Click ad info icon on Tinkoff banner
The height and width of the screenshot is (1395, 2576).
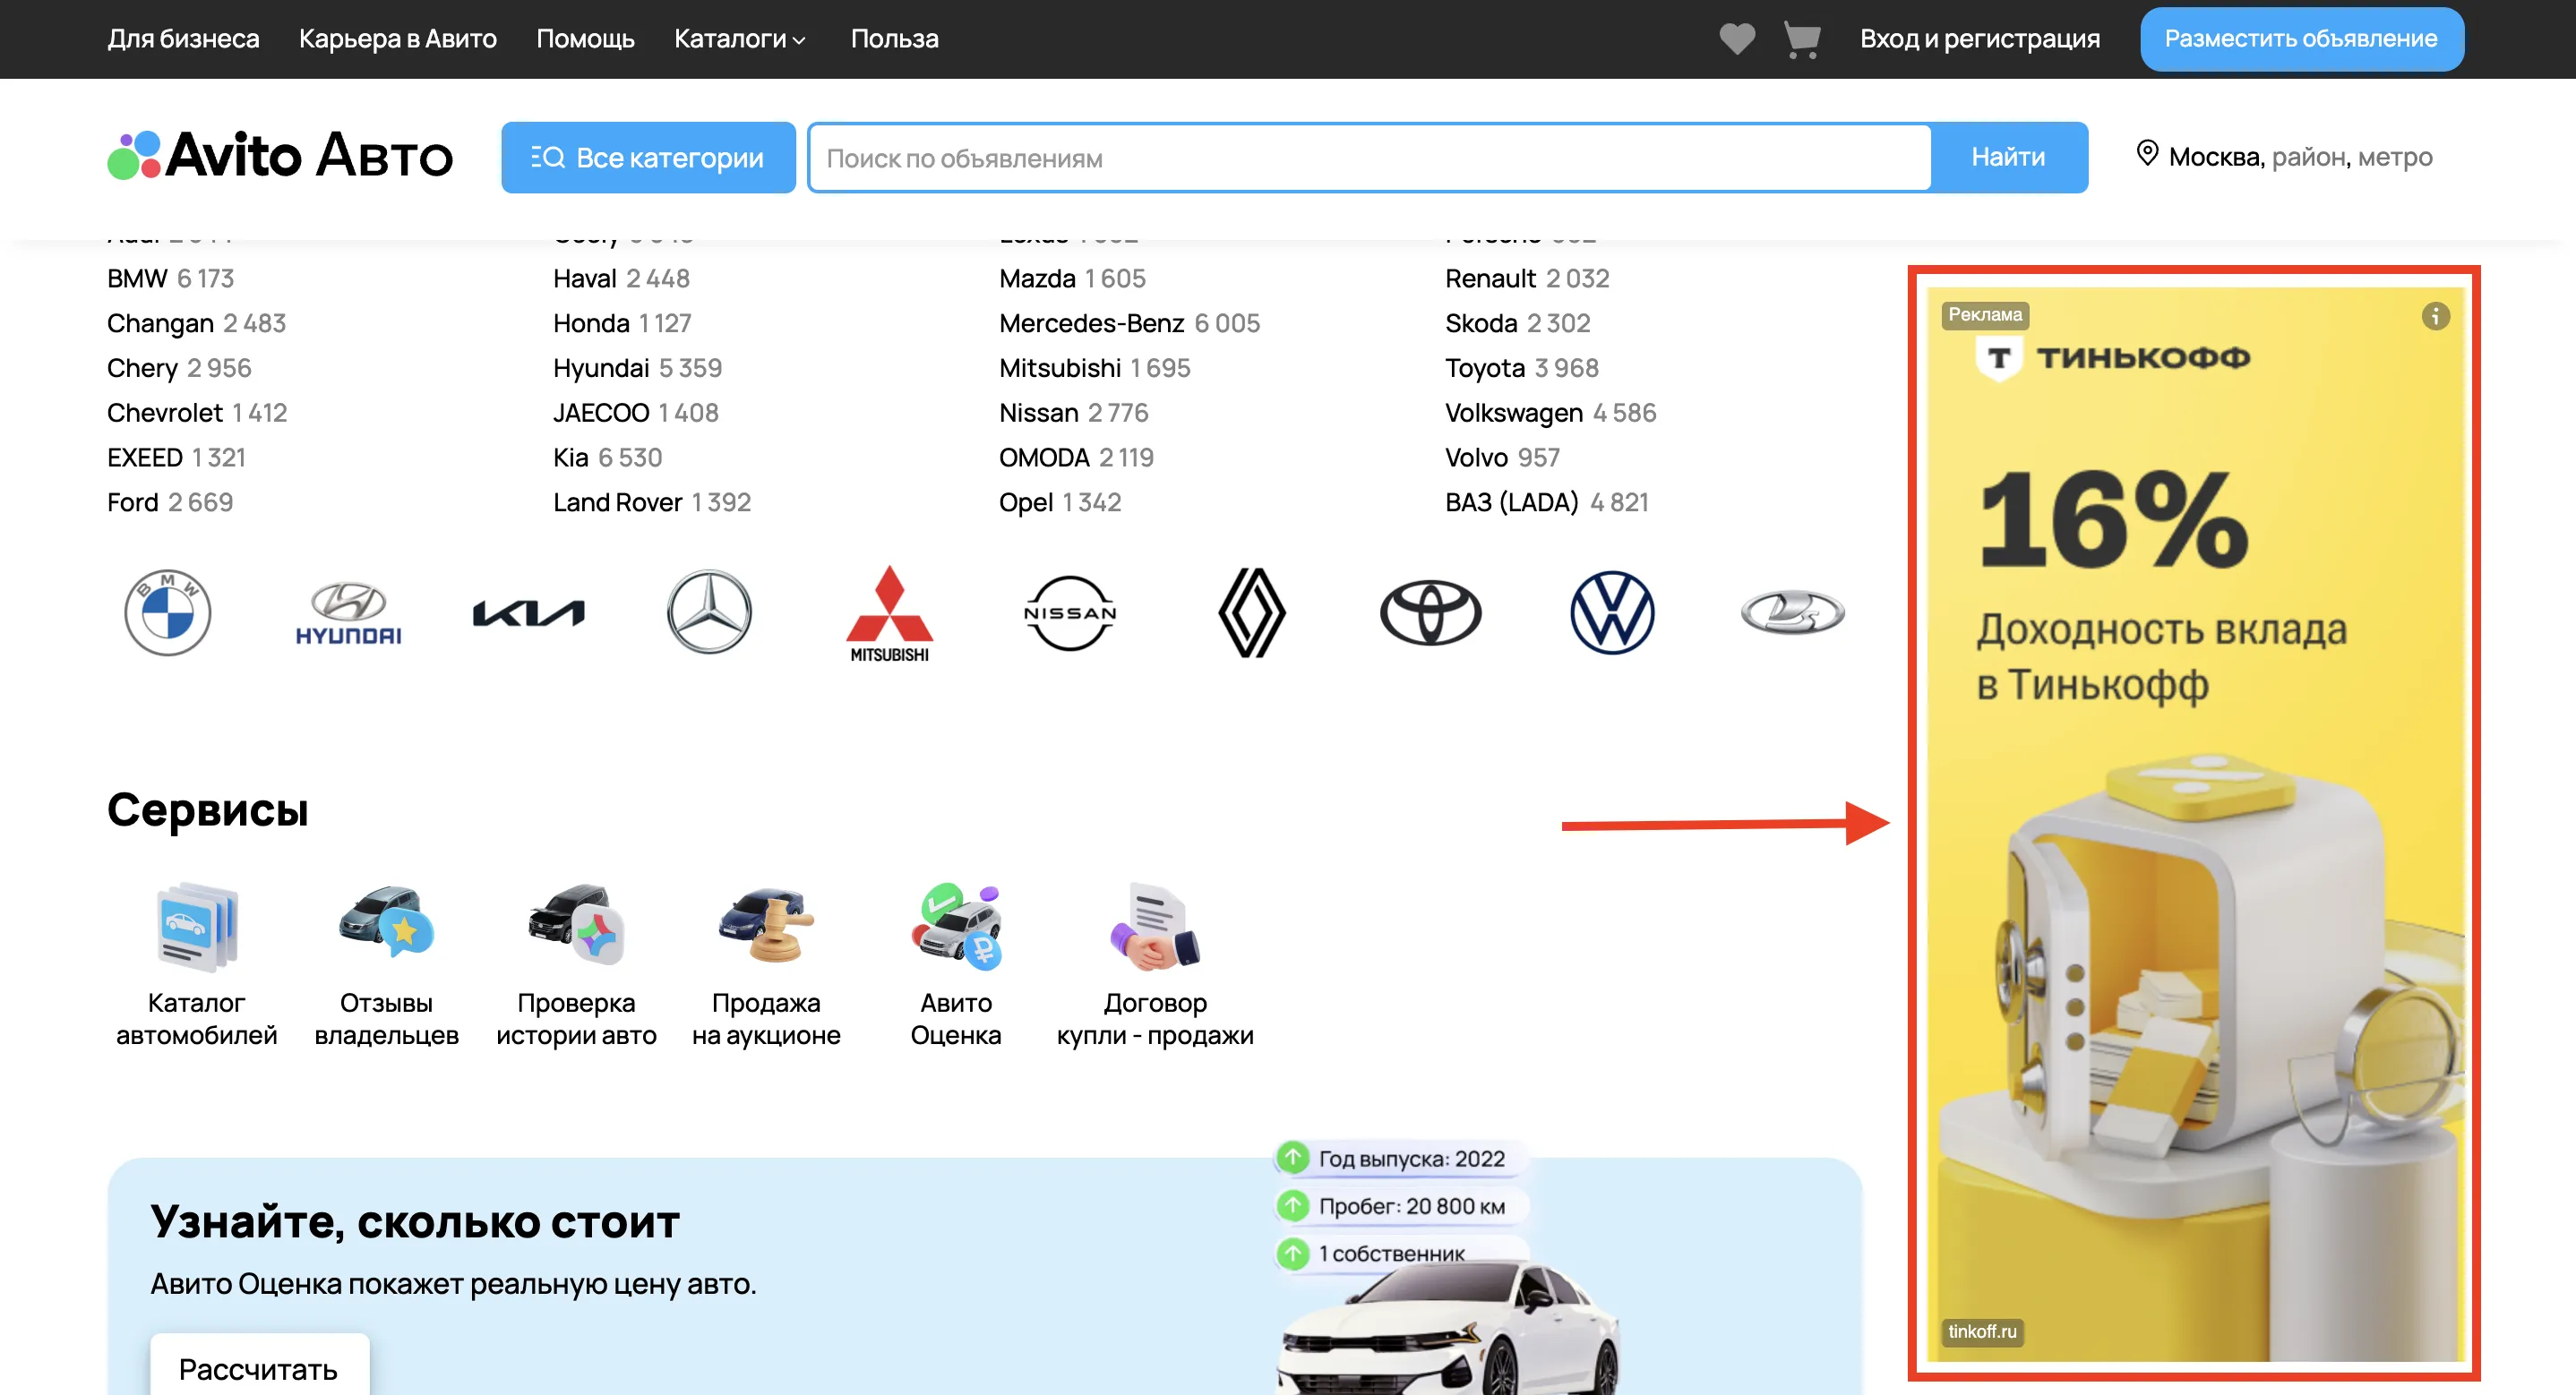click(2435, 316)
